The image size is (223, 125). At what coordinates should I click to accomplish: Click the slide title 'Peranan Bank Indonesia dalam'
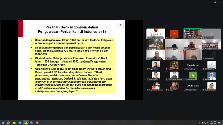click(x=72, y=27)
